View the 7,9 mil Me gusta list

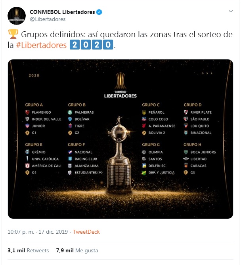pyautogui.click(x=77, y=250)
